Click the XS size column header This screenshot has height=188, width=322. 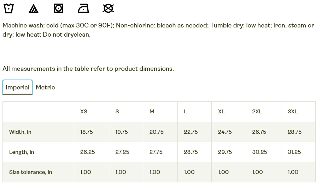click(84, 112)
